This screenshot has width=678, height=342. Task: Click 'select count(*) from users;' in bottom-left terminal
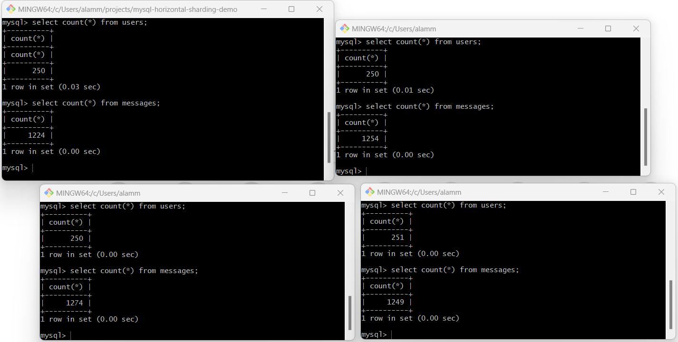tap(128, 206)
